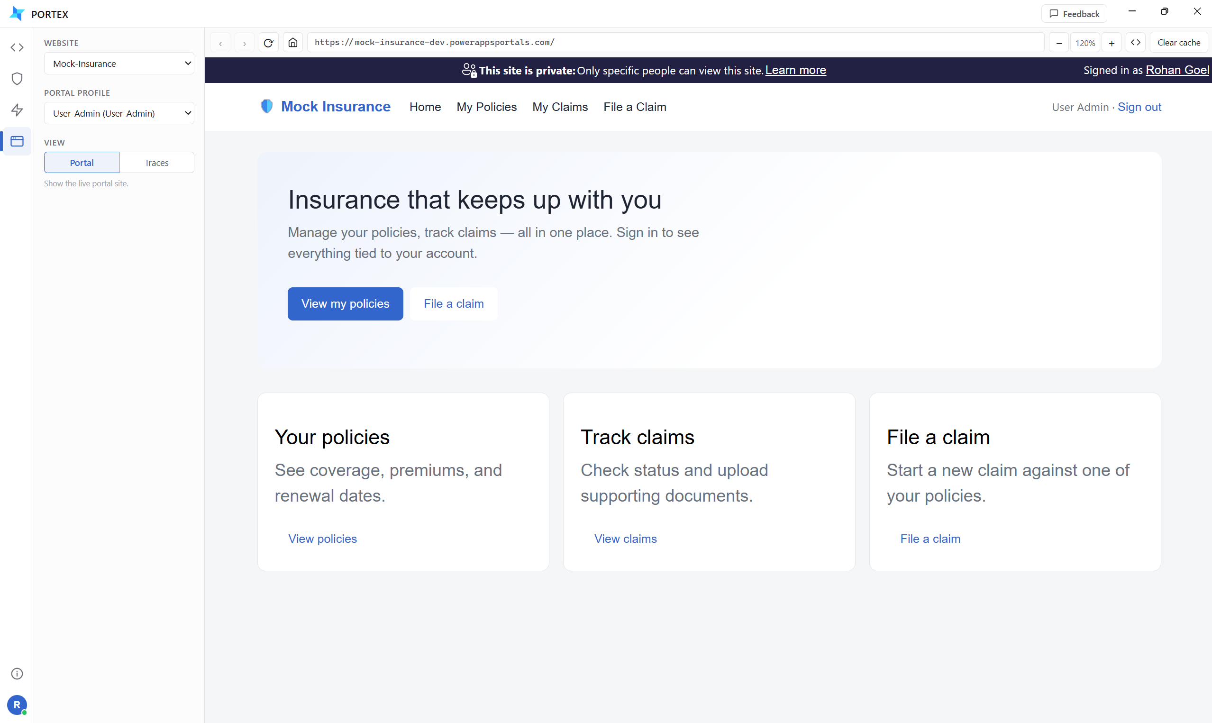Open the R user avatar
Screen dimensions: 1212x723
point(17,705)
